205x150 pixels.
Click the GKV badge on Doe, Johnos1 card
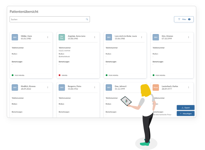pos(109,87)
